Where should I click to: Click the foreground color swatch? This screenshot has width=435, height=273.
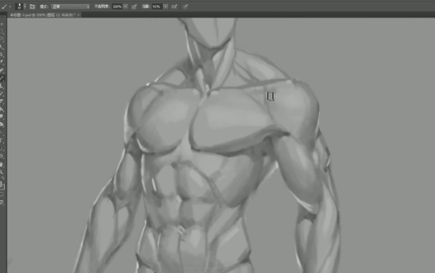2,183
